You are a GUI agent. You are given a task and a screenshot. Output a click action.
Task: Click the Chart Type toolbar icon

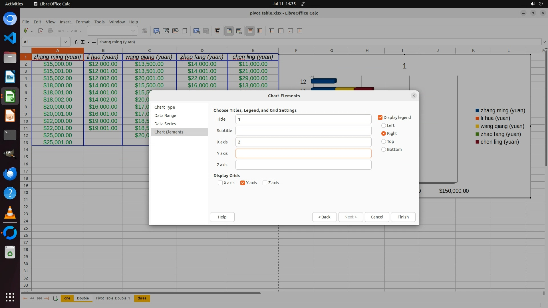click(x=156, y=31)
